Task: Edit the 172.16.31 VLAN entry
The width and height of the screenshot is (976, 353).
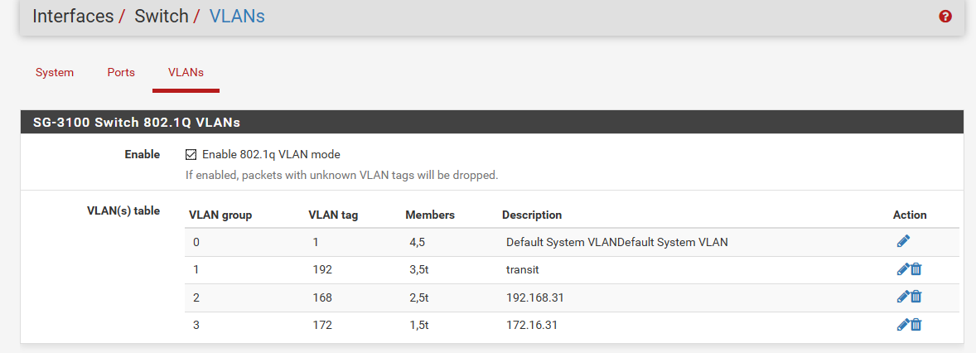Action: click(x=902, y=325)
